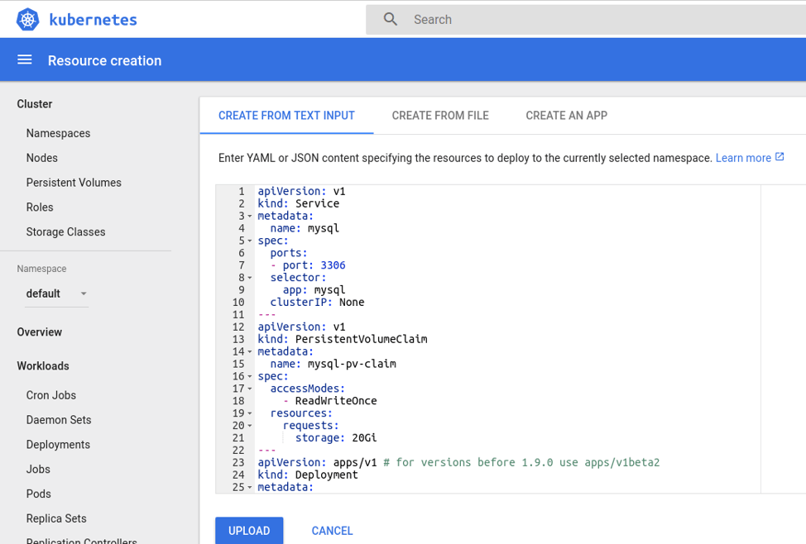The width and height of the screenshot is (806, 544).
Task: Open Pods under Workloads
Action: 38,494
